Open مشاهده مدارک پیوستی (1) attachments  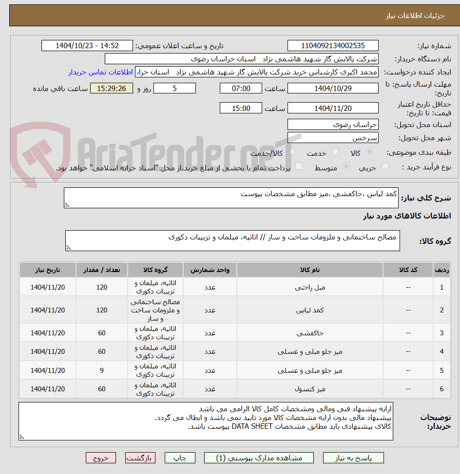[x=259, y=458]
